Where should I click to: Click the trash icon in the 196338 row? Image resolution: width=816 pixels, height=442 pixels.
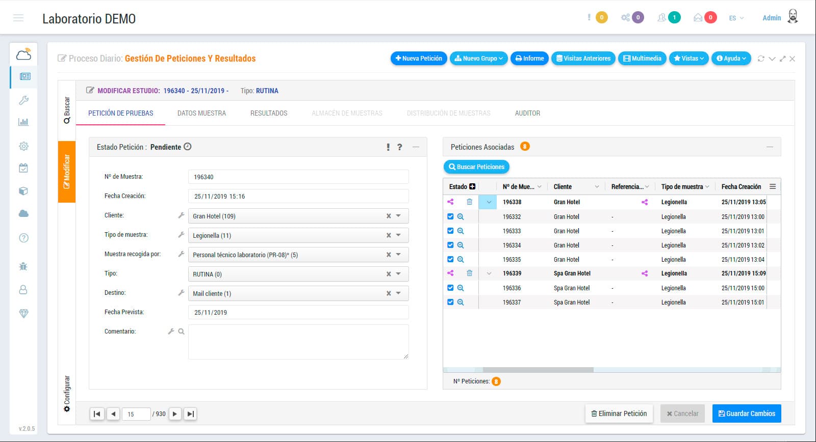pos(469,202)
